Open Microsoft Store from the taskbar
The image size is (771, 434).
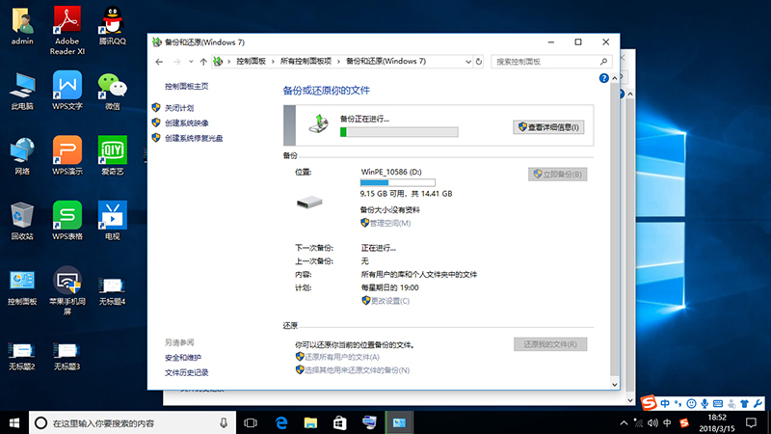click(x=340, y=422)
